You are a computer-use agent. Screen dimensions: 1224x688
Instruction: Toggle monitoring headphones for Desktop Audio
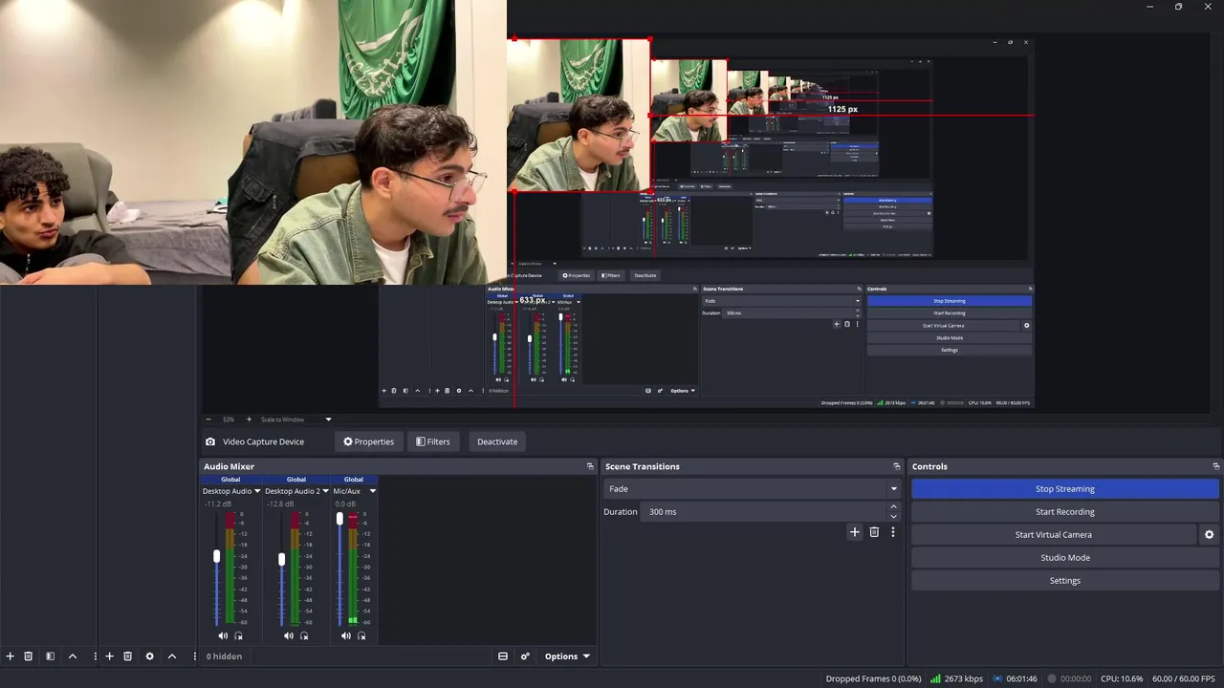point(239,636)
